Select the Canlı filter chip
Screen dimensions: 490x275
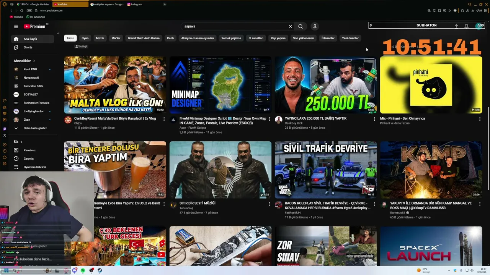click(x=170, y=38)
